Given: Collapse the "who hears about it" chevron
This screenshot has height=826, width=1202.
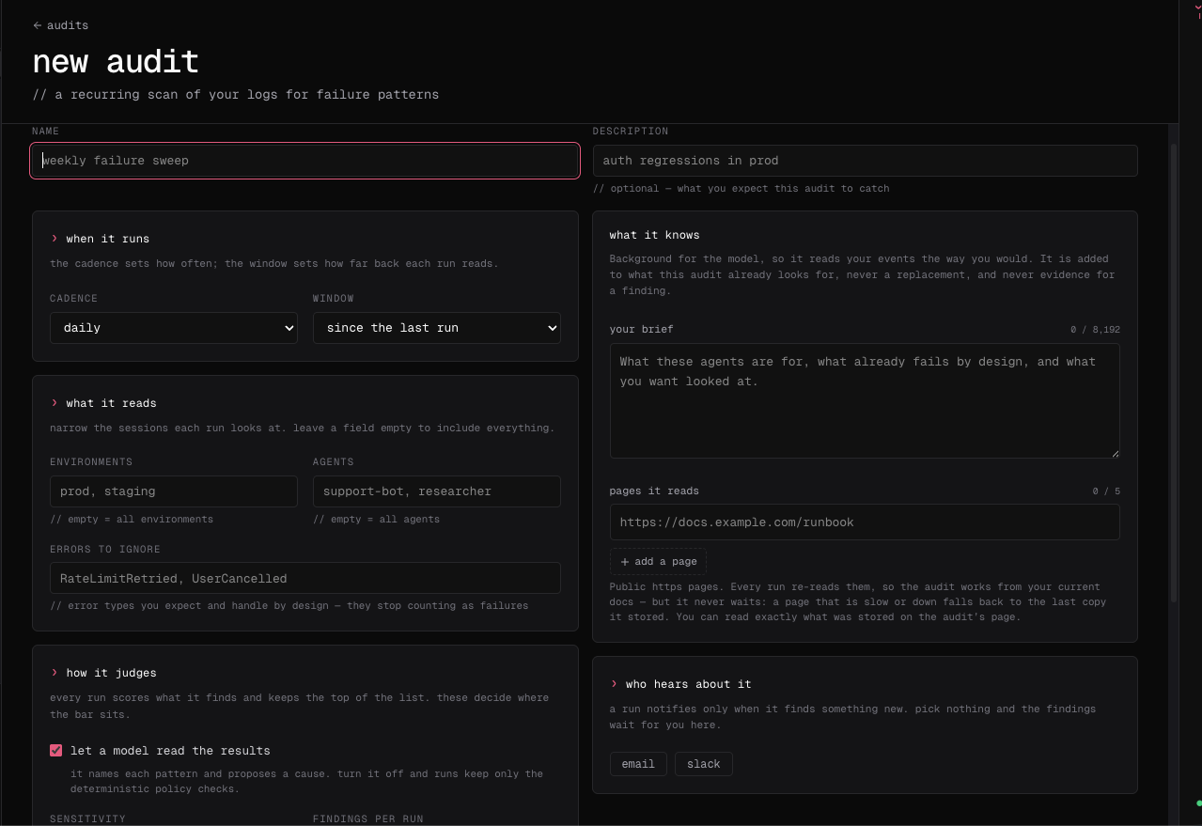Looking at the screenshot, I should 615,684.
